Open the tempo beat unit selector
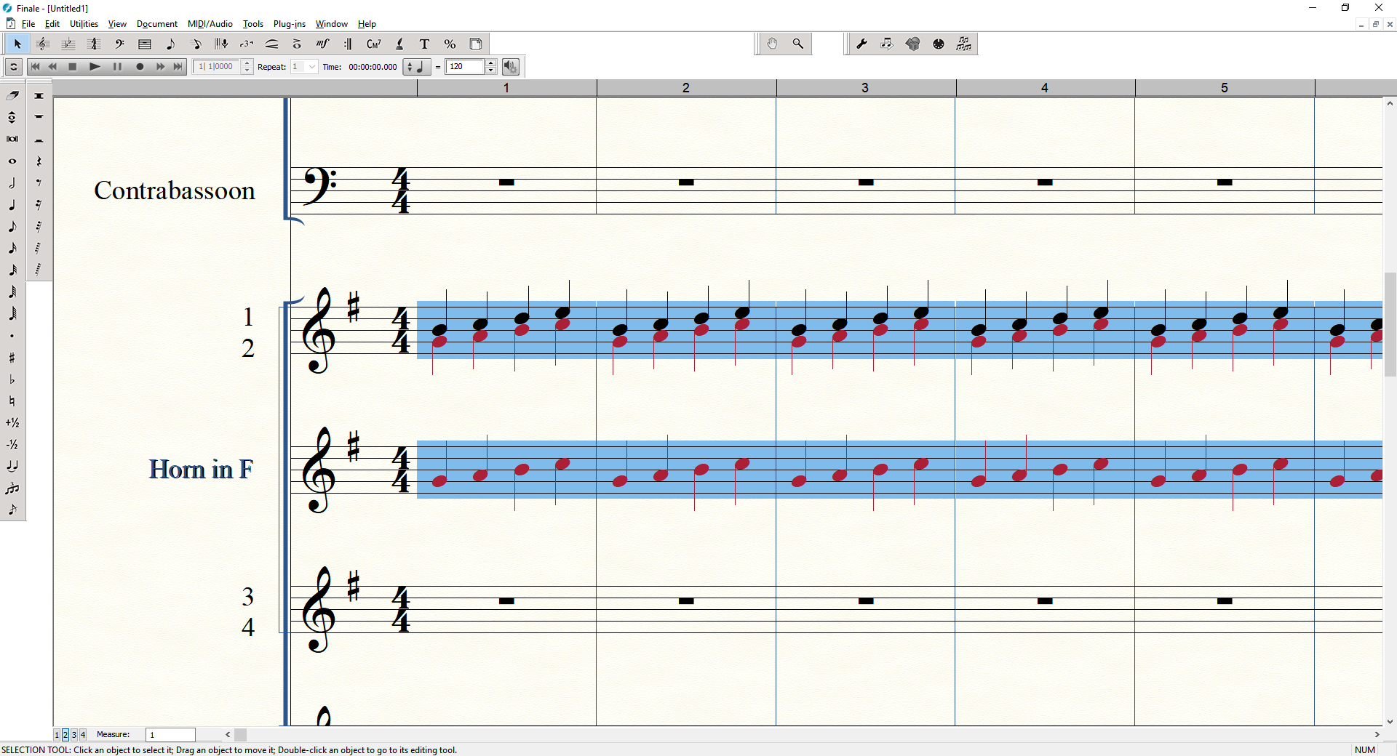 (417, 67)
